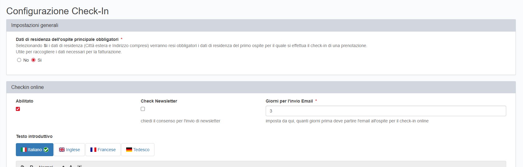The height and width of the screenshot is (167, 523).
Task: Click the Configurazione Check-In page title
Action: 57,11
